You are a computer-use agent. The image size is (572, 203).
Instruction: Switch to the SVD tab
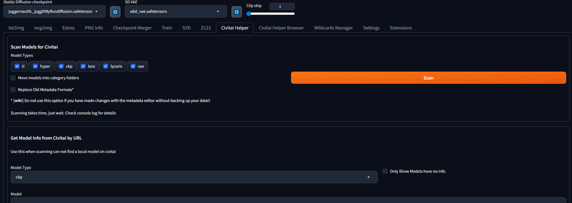(x=187, y=28)
